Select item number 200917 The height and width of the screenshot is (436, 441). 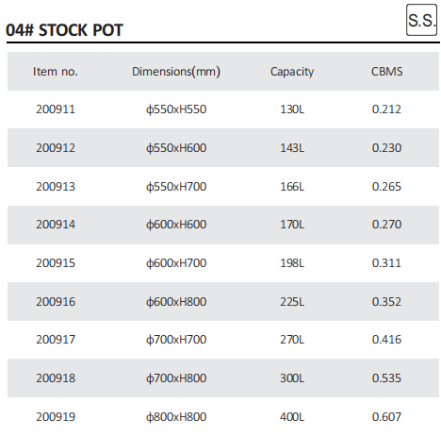[x=56, y=340]
